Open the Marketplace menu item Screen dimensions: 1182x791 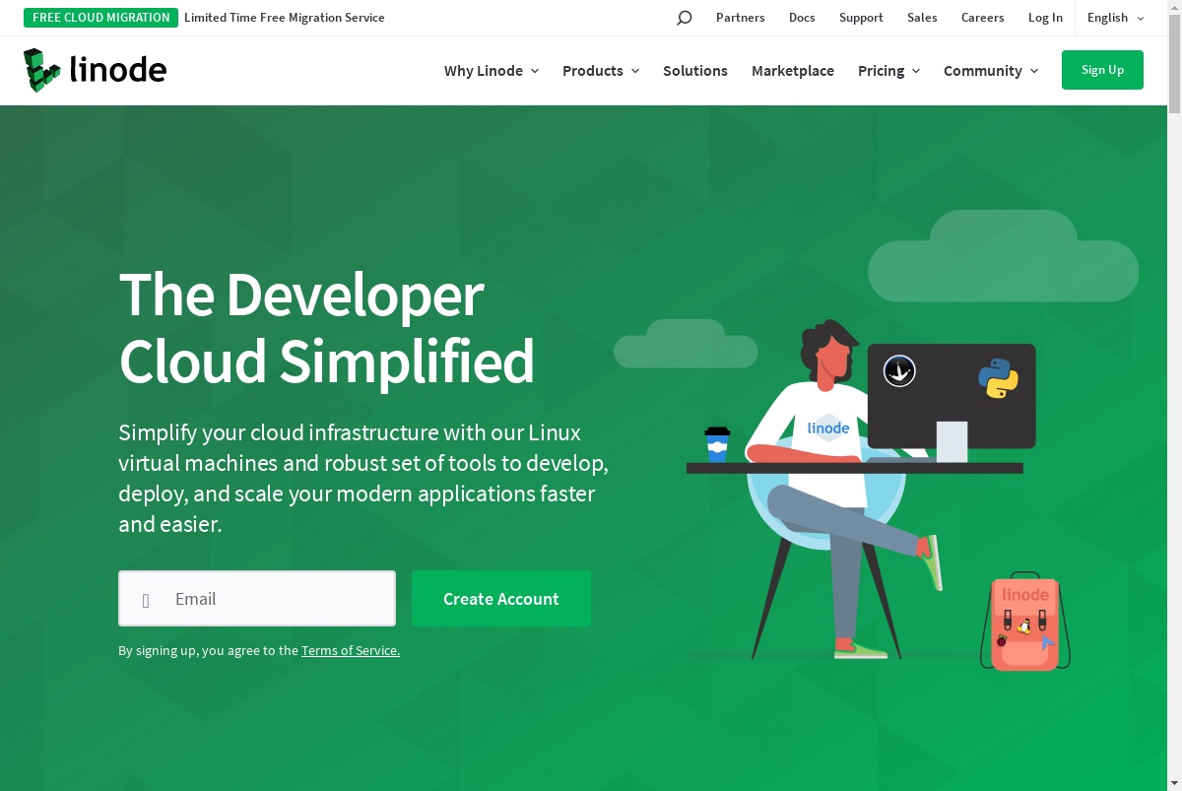click(x=793, y=71)
